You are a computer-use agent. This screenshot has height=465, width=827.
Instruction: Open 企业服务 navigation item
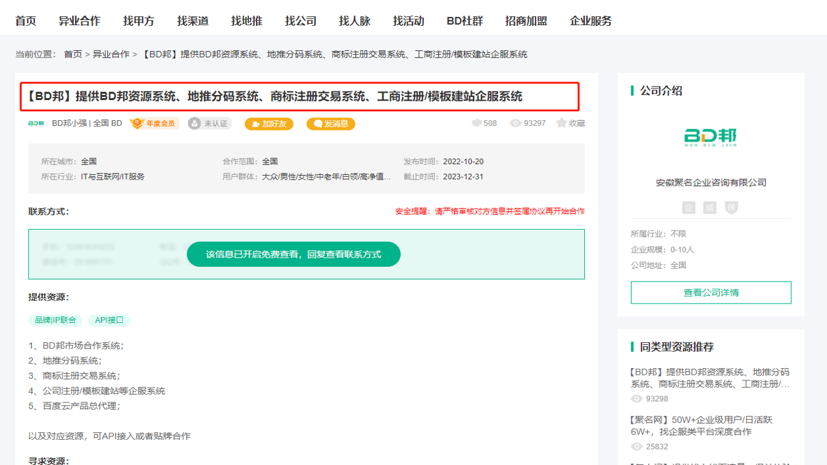[591, 21]
